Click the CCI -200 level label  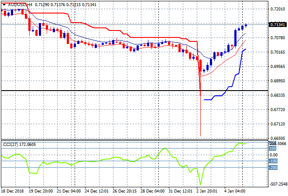point(273,168)
